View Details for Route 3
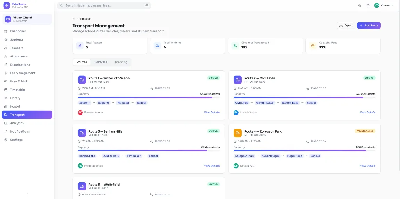Viewport: 400px width, 199px height. [212, 165]
